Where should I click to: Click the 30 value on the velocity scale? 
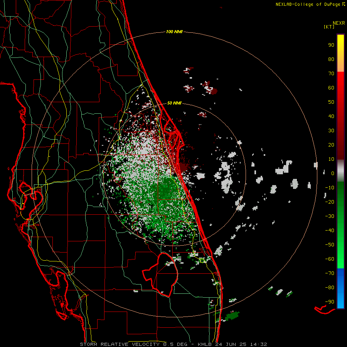tap(331, 131)
